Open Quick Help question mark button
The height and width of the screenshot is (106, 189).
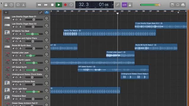point(11,5)
